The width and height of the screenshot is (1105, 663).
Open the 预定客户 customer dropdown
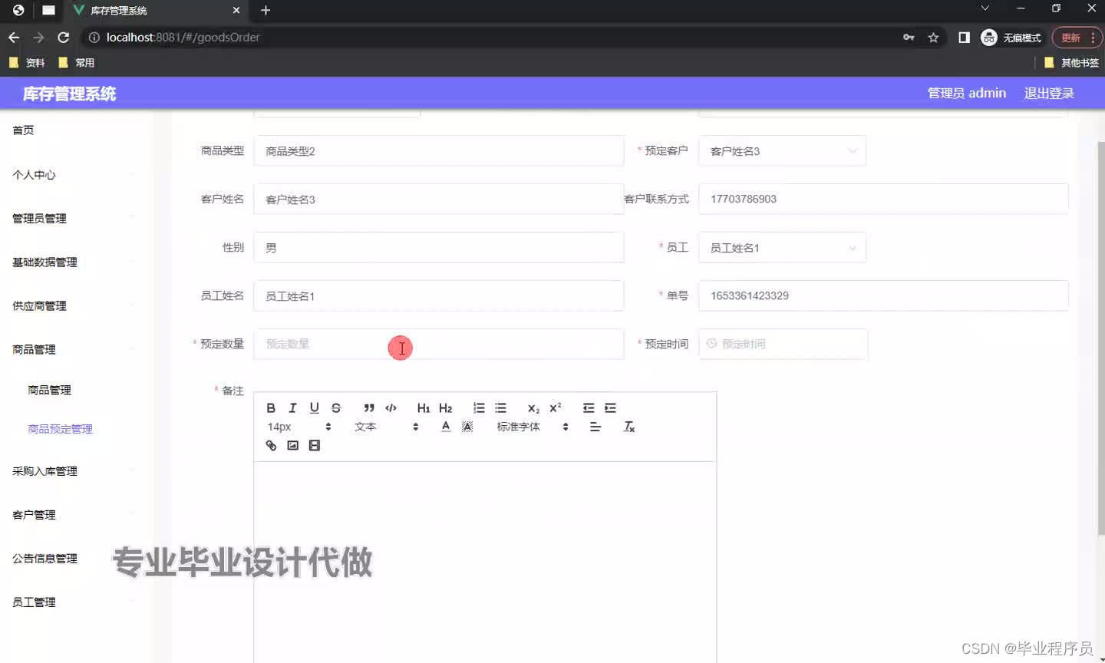coord(781,150)
